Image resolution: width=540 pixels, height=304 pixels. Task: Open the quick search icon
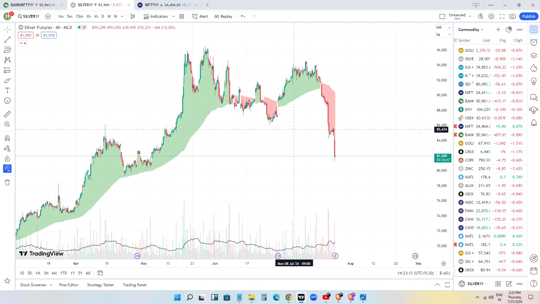click(x=480, y=16)
